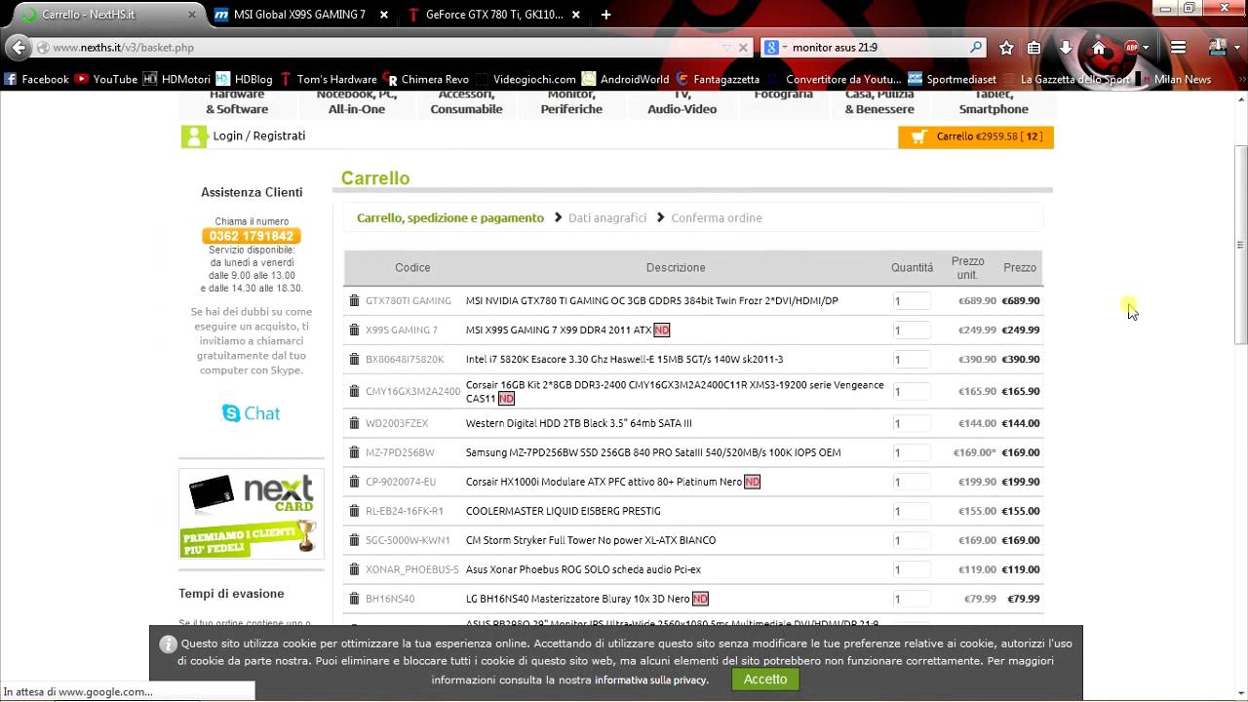
Task: Edit quantity field for Intel i7 5820K
Action: (x=912, y=360)
